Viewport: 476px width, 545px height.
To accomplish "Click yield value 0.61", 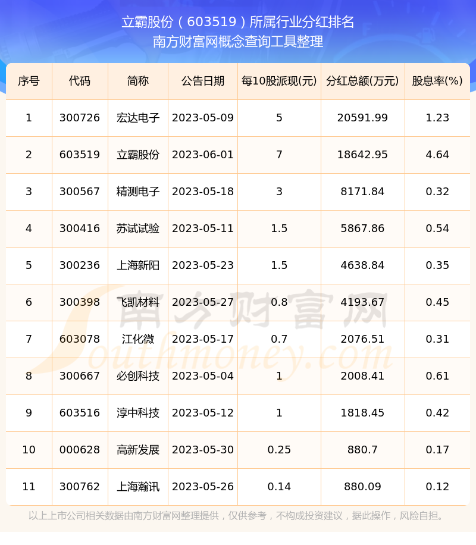I will click(x=437, y=376).
